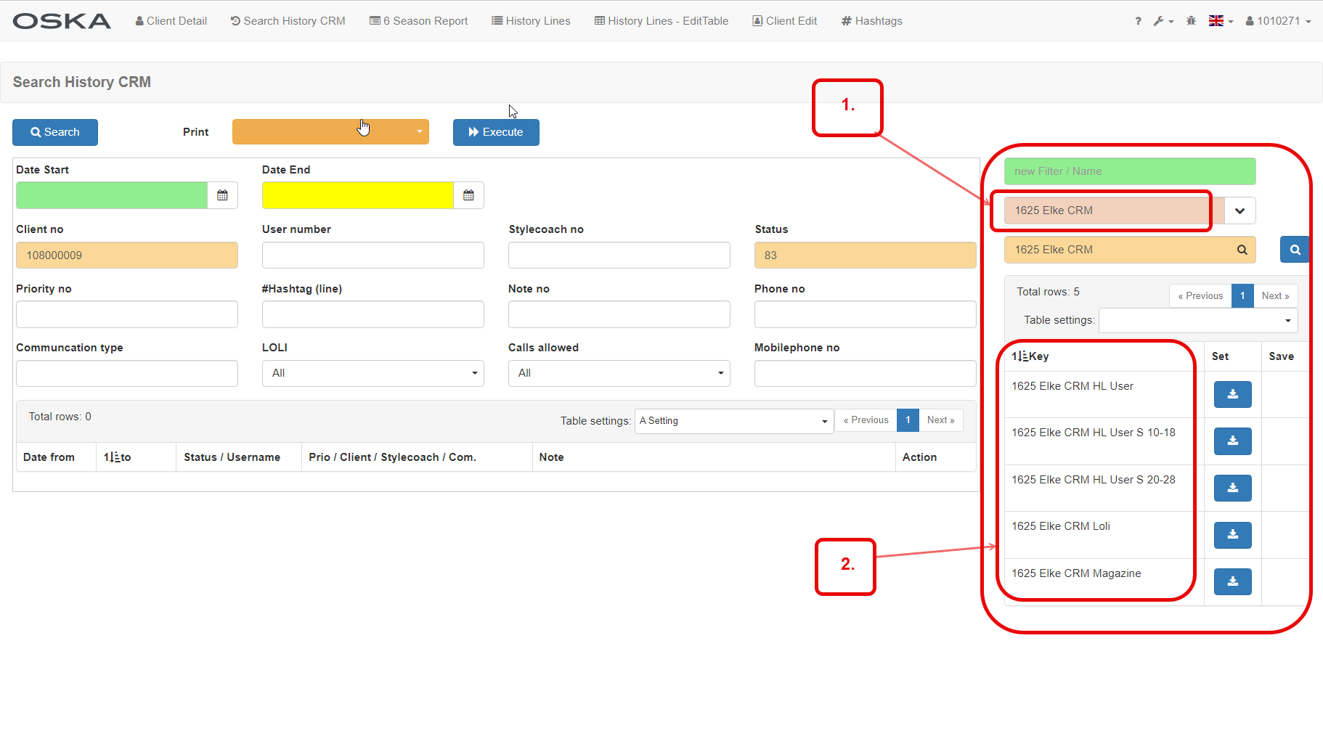Click the orange 1625 Elke CRM search field
The height and width of the screenshot is (736, 1323).
(x=1130, y=250)
